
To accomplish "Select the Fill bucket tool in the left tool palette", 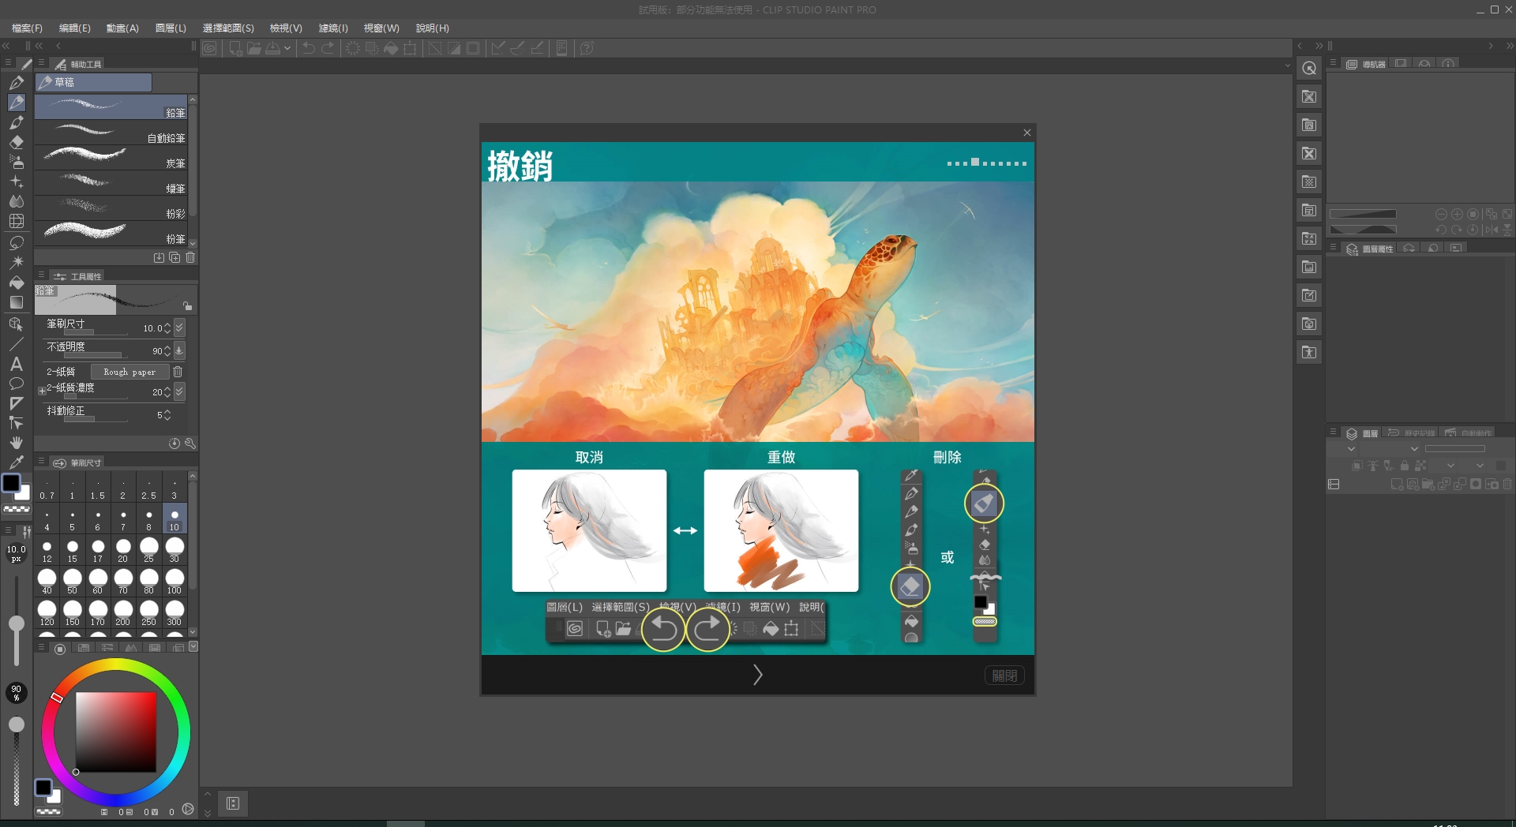I will coord(16,283).
